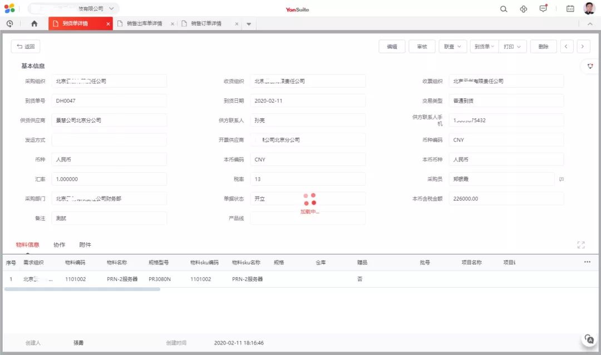Viewport: 601px width, 355px height.
Task: Close the 销售出库单详情 tab
Action: (173, 24)
